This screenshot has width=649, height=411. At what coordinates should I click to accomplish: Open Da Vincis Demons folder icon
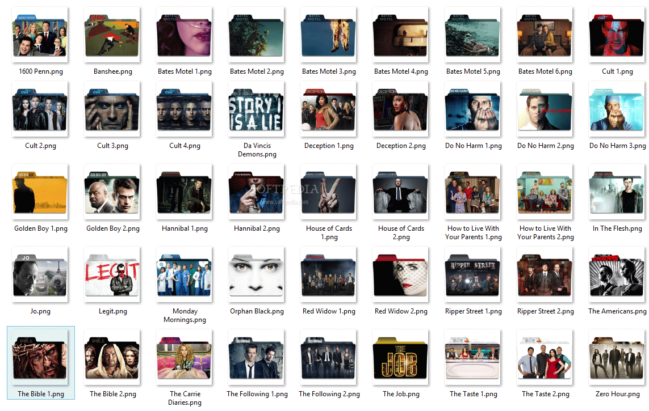(257, 109)
